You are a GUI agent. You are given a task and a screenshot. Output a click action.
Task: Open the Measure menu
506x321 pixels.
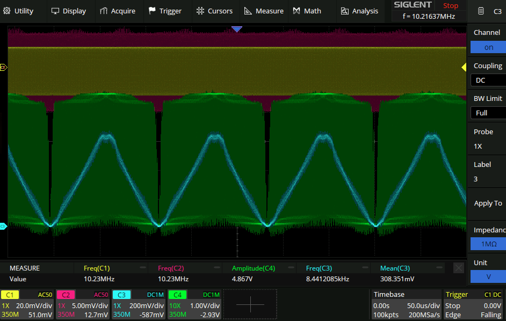(263, 11)
